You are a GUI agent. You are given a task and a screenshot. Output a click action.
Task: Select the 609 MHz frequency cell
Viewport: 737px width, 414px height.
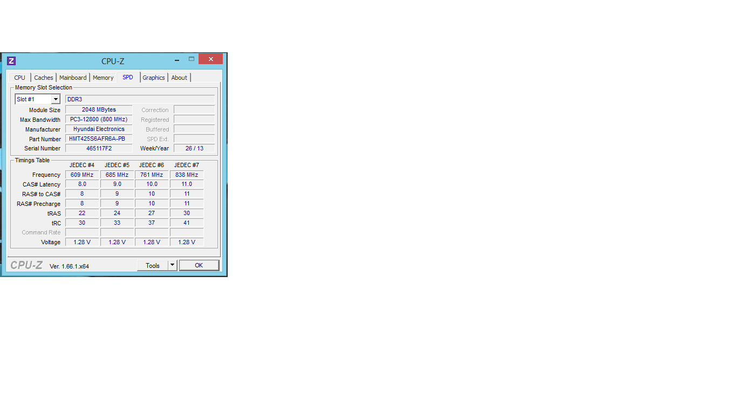[82, 175]
